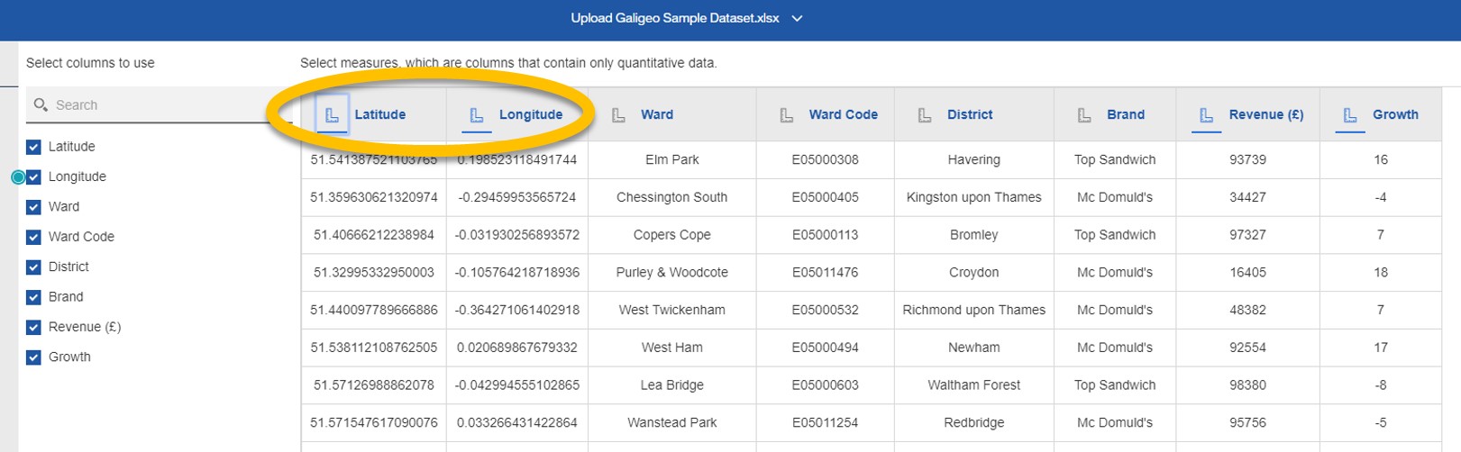Uncheck the Revenue (£) column checkbox
This screenshot has width=1461, height=452.
(33, 327)
